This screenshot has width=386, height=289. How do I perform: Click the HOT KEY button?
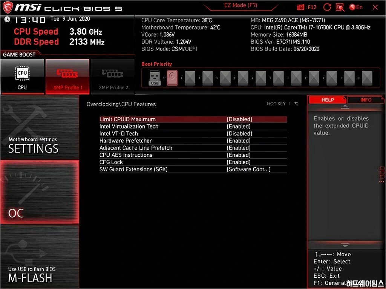tap(276, 104)
